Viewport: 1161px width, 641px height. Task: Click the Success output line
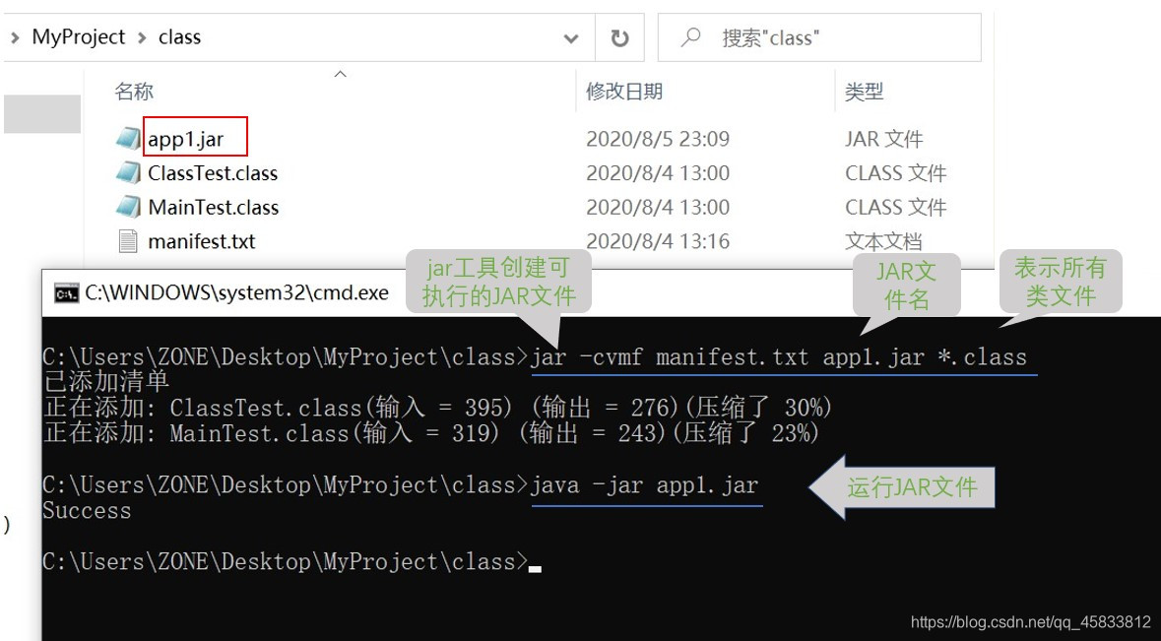(x=87, y=511)
